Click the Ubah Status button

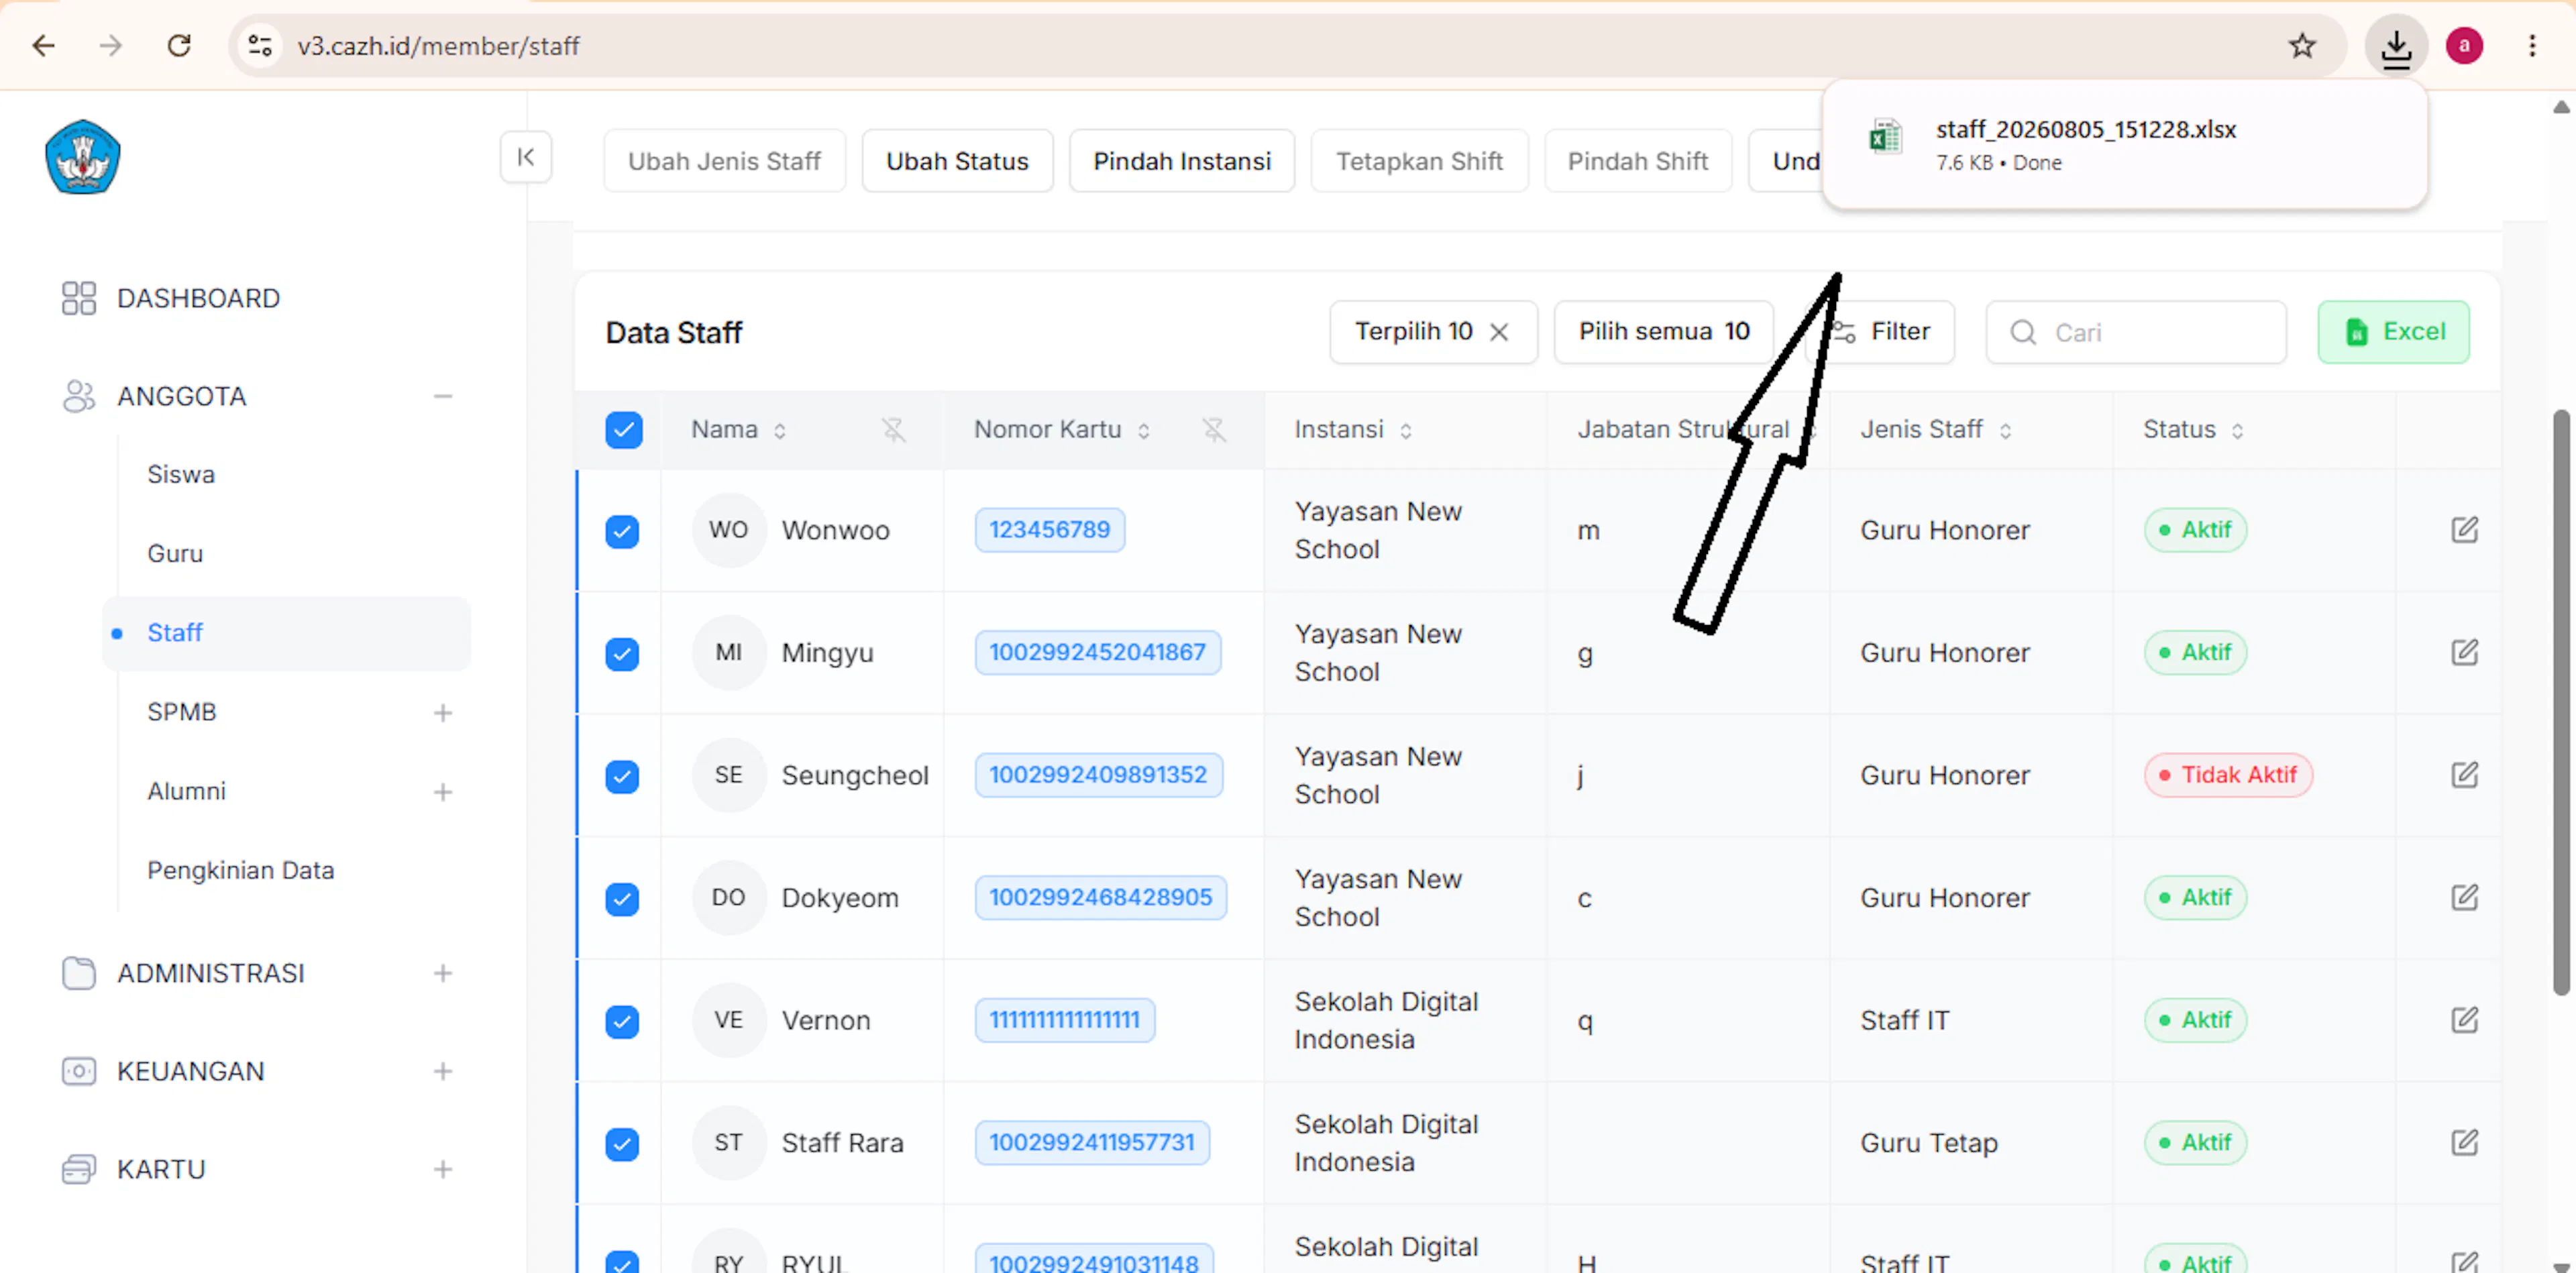tap(957, 161)
